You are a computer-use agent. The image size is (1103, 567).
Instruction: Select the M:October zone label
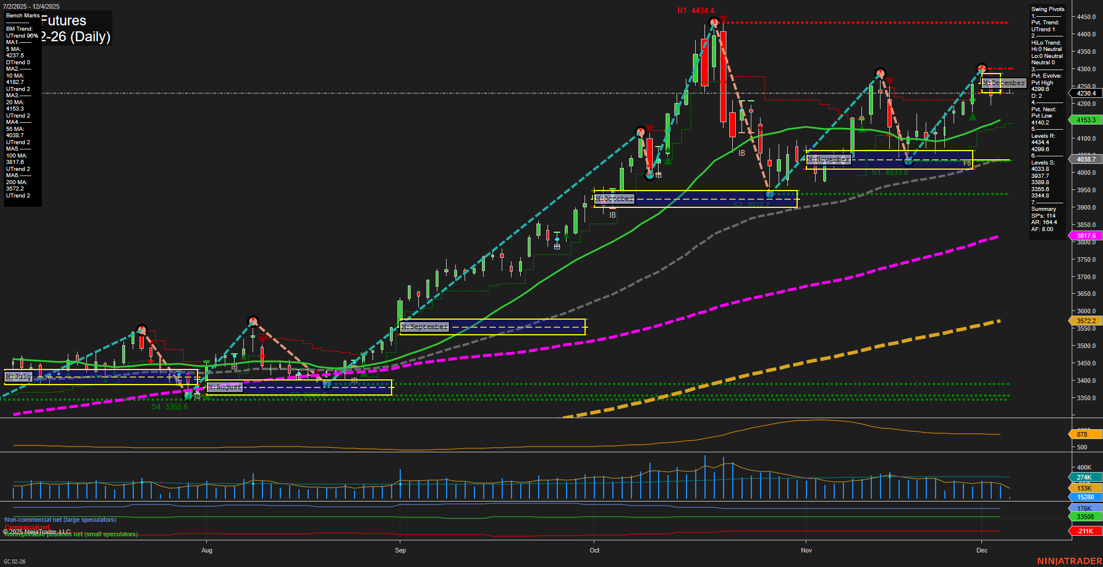click(614, 198)
